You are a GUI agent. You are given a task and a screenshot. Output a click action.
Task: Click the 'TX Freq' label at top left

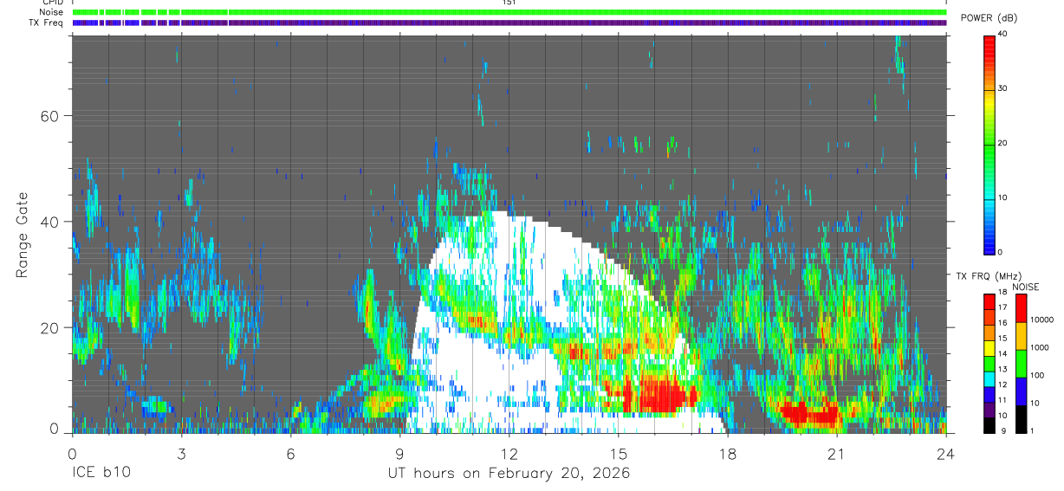pos(46,23)
